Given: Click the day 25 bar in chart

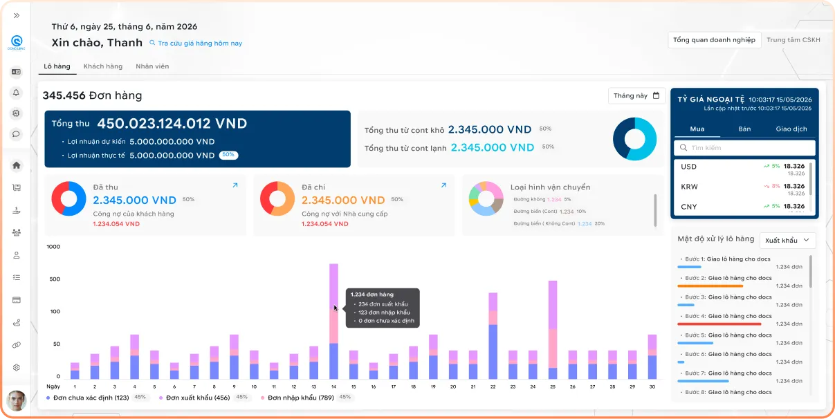Looking at the screenshot, I should pyautogui.click(x=553, y=330).
